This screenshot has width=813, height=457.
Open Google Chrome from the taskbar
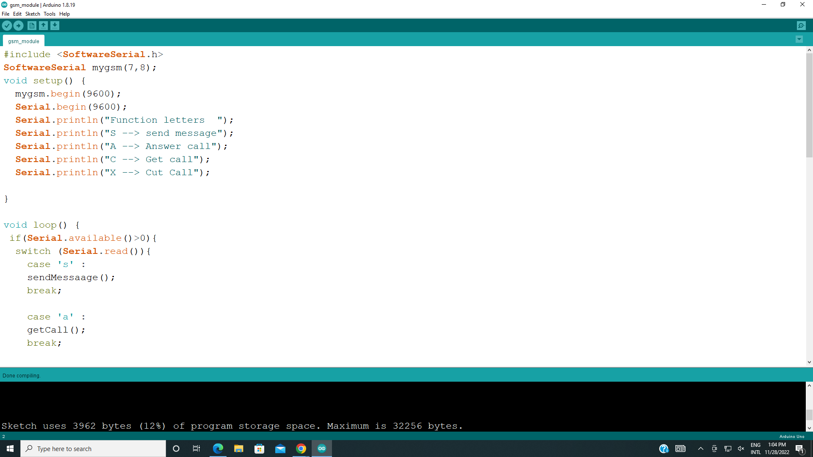(x=301, y=449)
